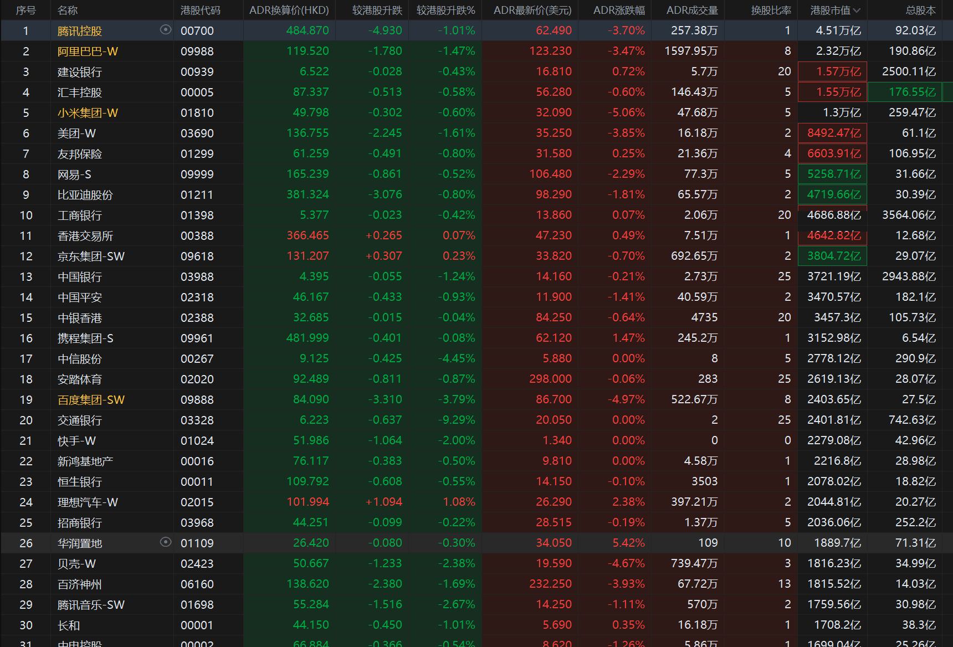Select 中银香港 stock name
The height and width of the screenshot is (647, 953).
pos(80,318)
